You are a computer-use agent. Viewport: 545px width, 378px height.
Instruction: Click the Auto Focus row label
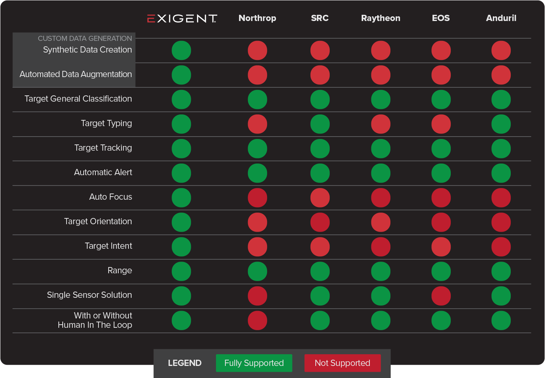pos(111,197)
